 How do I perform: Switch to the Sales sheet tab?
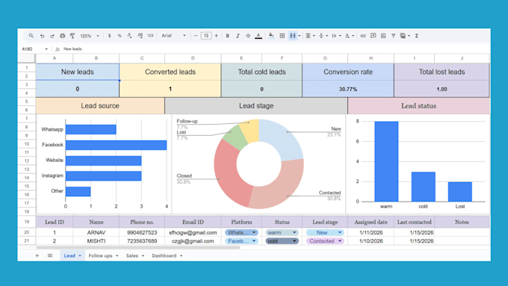(x=134, y=255)
